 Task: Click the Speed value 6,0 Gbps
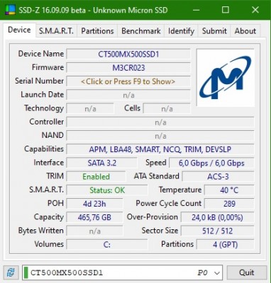coord(211,163)
